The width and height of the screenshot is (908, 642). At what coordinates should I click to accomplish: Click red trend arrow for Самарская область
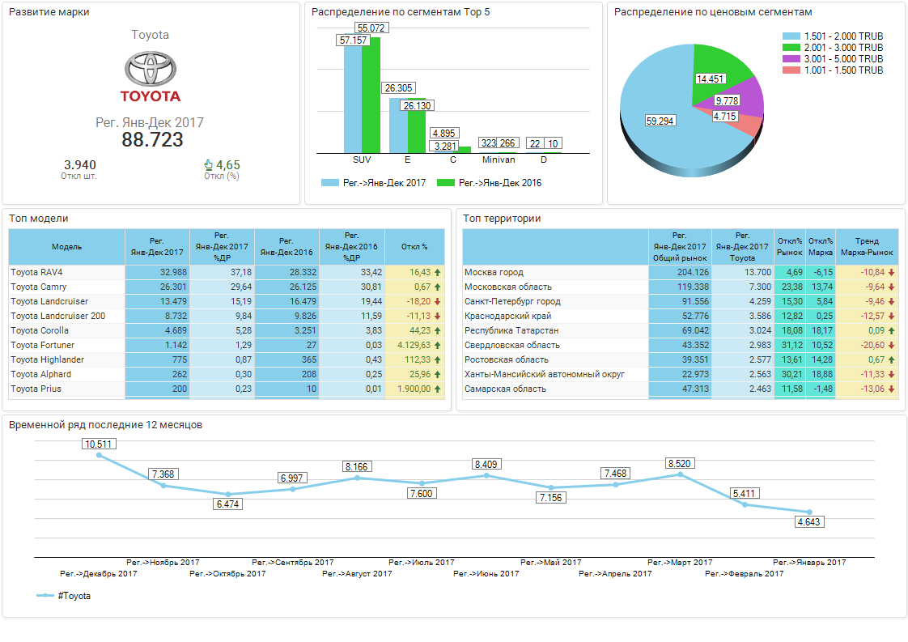[x=892, y=389]
